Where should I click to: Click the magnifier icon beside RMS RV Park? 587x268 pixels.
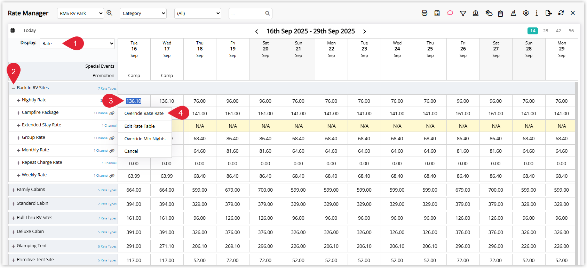coord(109,13)
